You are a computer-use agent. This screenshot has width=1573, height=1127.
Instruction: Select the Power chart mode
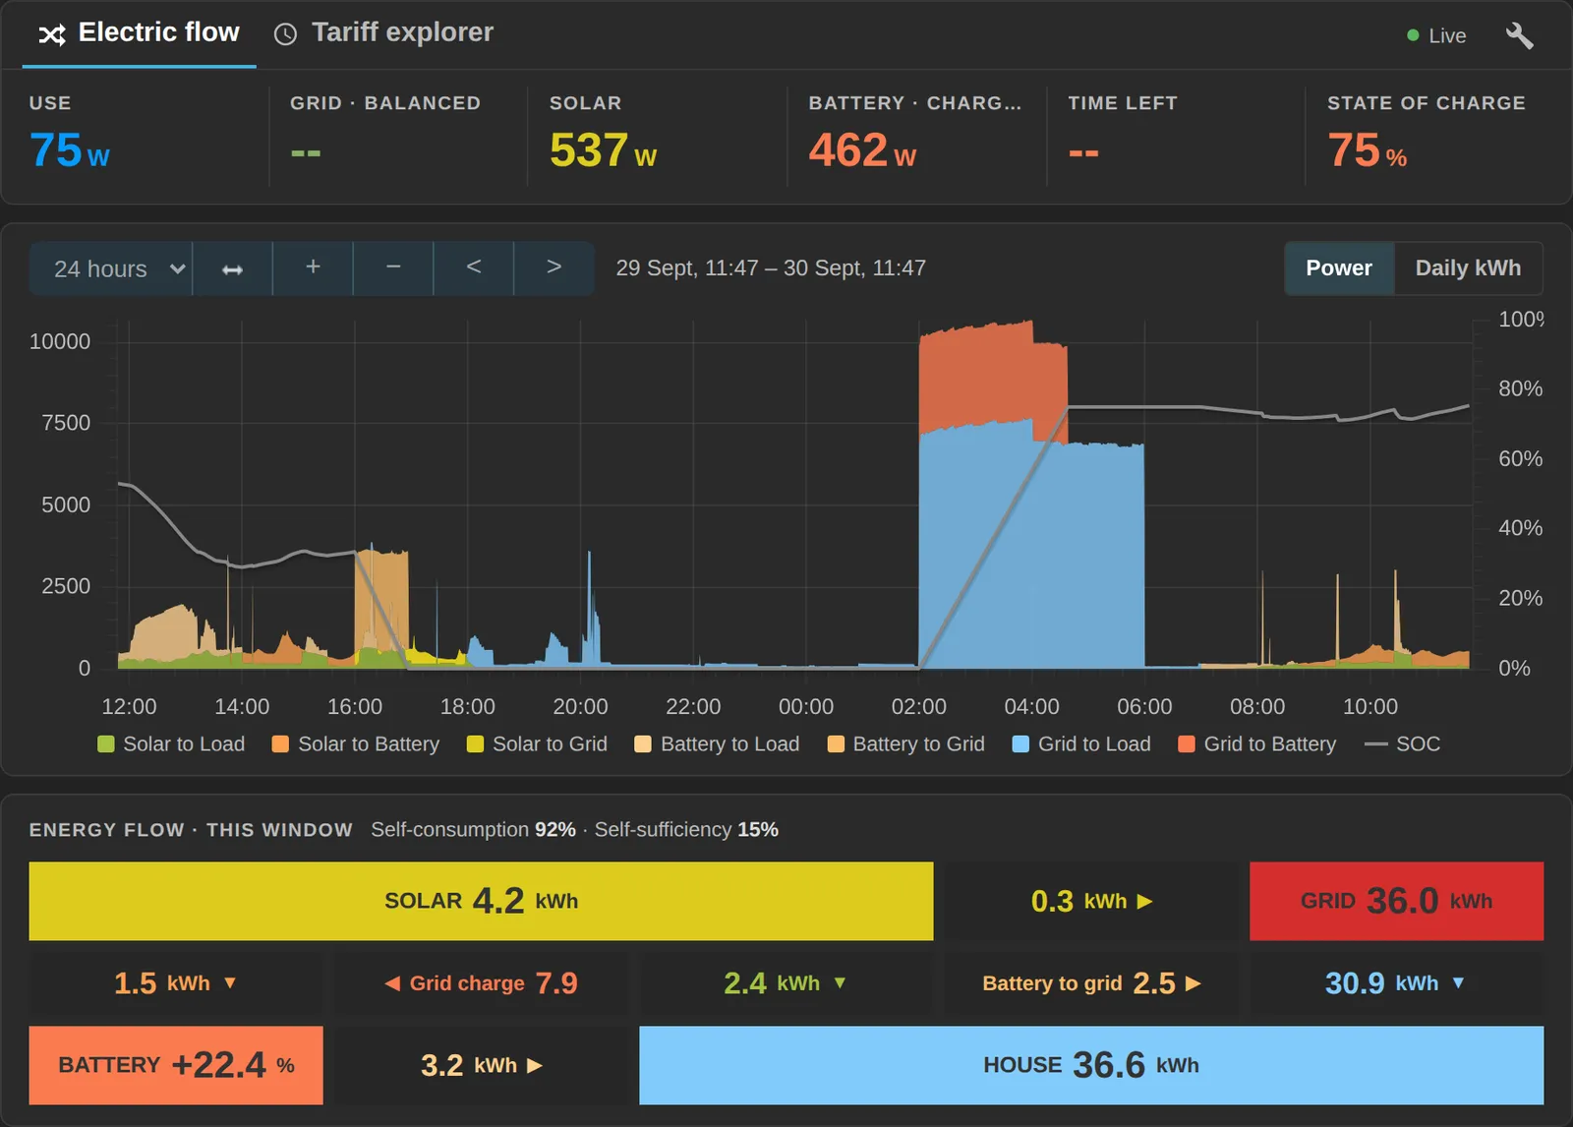click(x=1339, y=268)
